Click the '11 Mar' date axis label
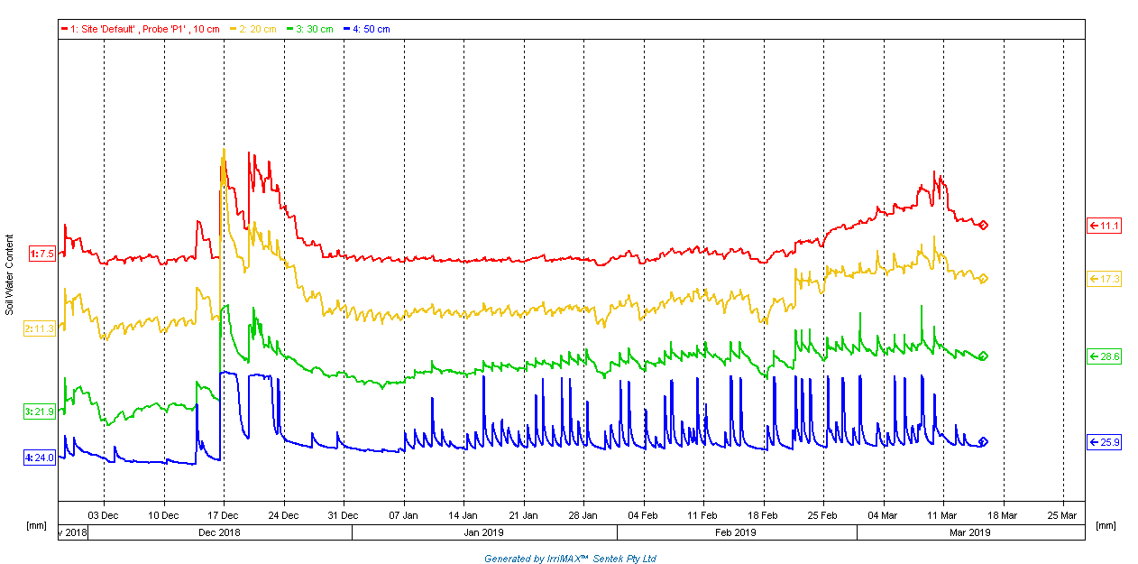1138x564 pixels. (x=942, y=515)
